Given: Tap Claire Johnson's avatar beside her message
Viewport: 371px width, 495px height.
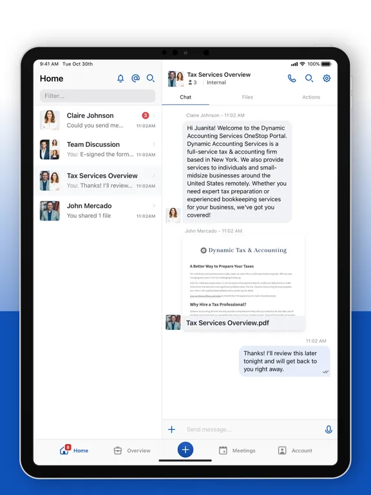Looking at the screenshot, I should 173,215.
